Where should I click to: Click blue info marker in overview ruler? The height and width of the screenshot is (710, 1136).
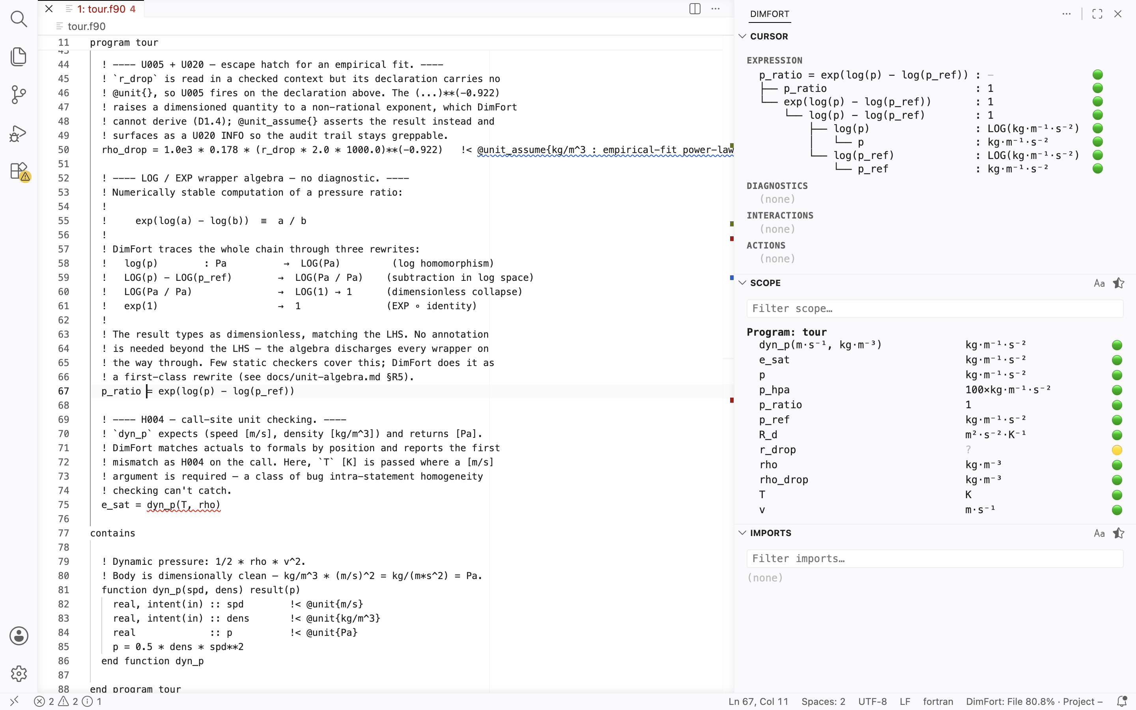tap(731, 278)
